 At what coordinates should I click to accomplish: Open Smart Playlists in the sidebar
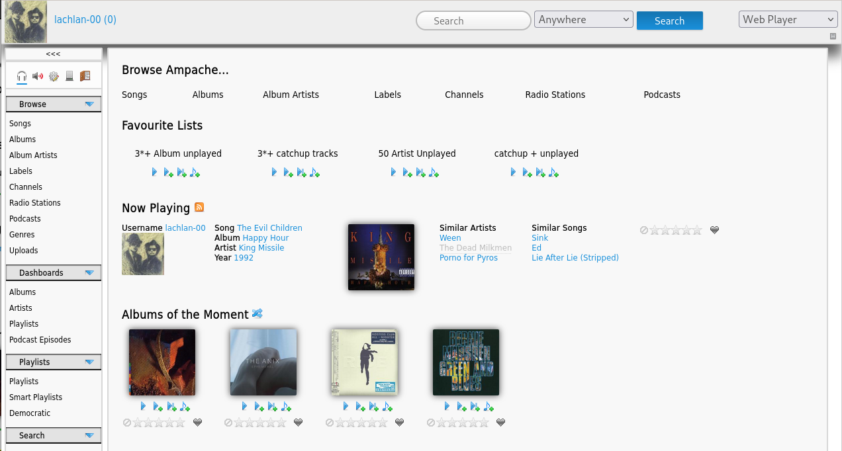pos(36,397)
